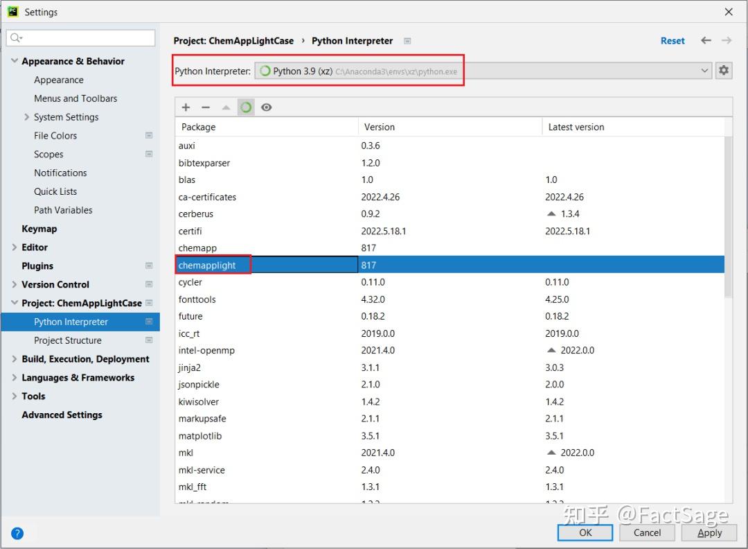Image resolution: width=748 pixels, height=549 pixels.
Task: Click the project-level icon next to File Colors
Action: [x=149, y=136]
